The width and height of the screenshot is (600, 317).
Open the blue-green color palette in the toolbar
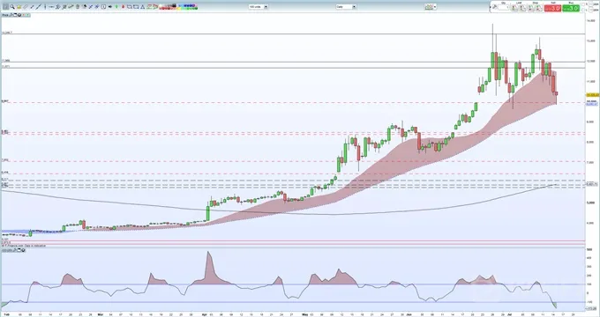pos(187,7)
